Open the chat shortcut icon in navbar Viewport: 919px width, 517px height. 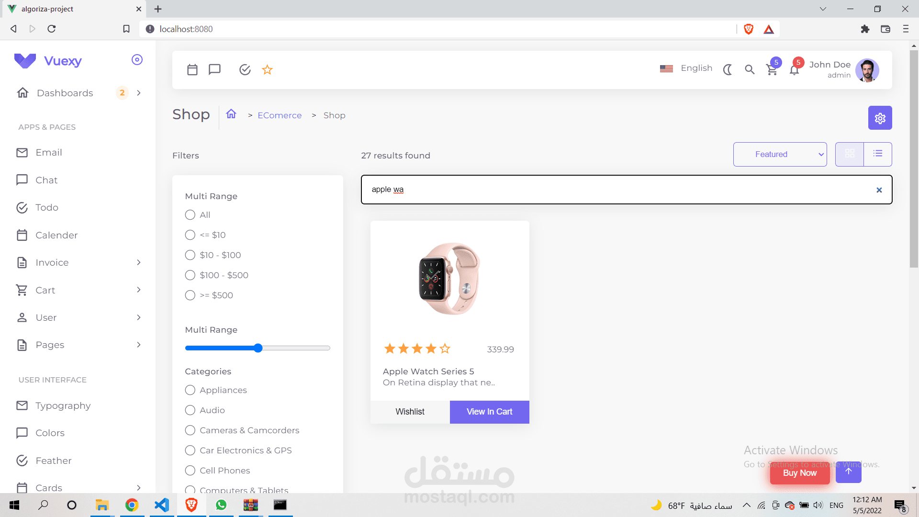[214, 70]
